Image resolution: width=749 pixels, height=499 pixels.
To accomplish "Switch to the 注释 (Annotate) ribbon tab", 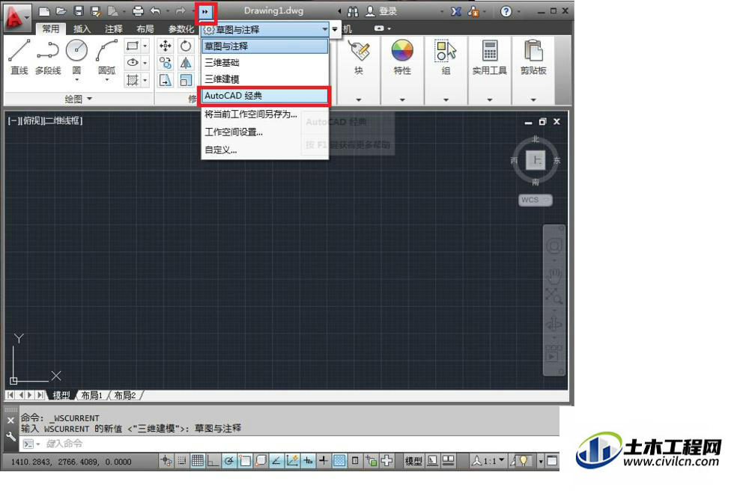I will (x=114, y=29).
